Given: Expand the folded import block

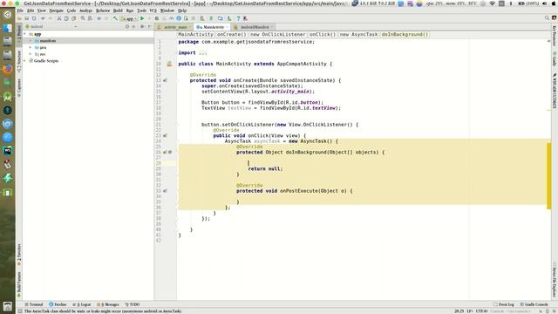Looking at the screenshot, I should pos(203,52).
